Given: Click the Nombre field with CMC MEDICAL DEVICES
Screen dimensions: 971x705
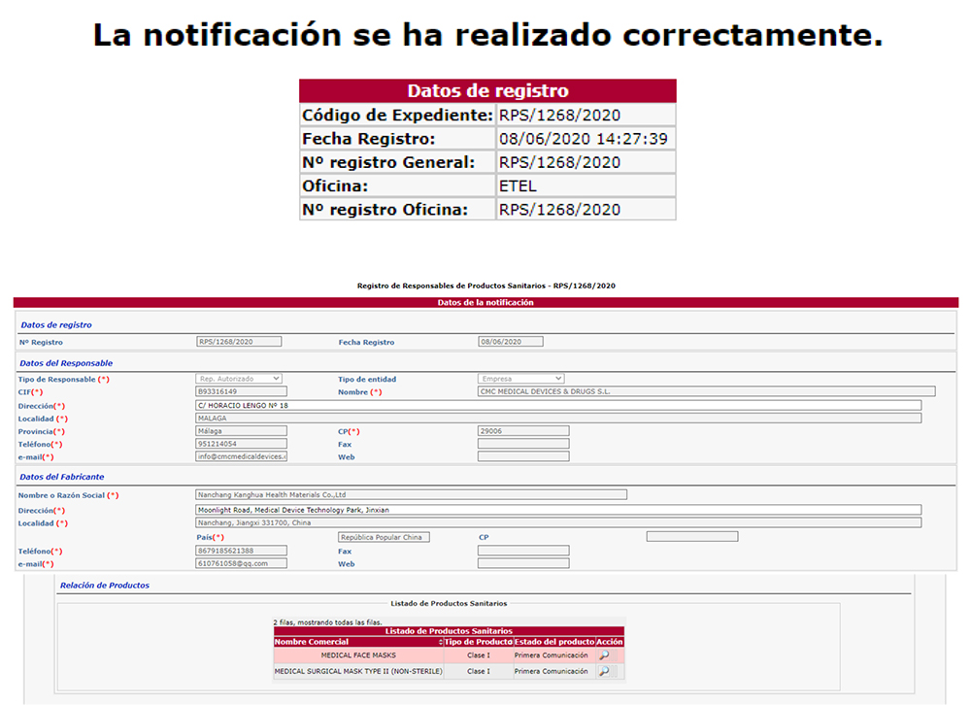Looking at the screenshot, I should (706, 391).
